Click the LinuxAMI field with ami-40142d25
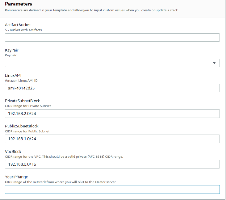This screenshot has height=200, width=226. 112,88
